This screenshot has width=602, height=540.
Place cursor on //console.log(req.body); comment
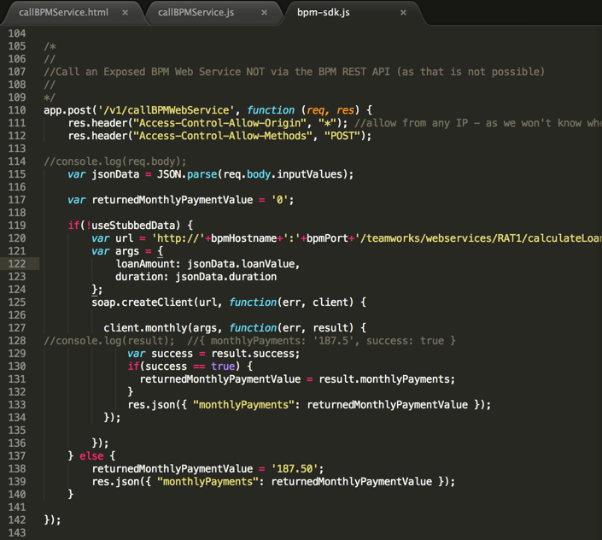(x=115, y=161)
